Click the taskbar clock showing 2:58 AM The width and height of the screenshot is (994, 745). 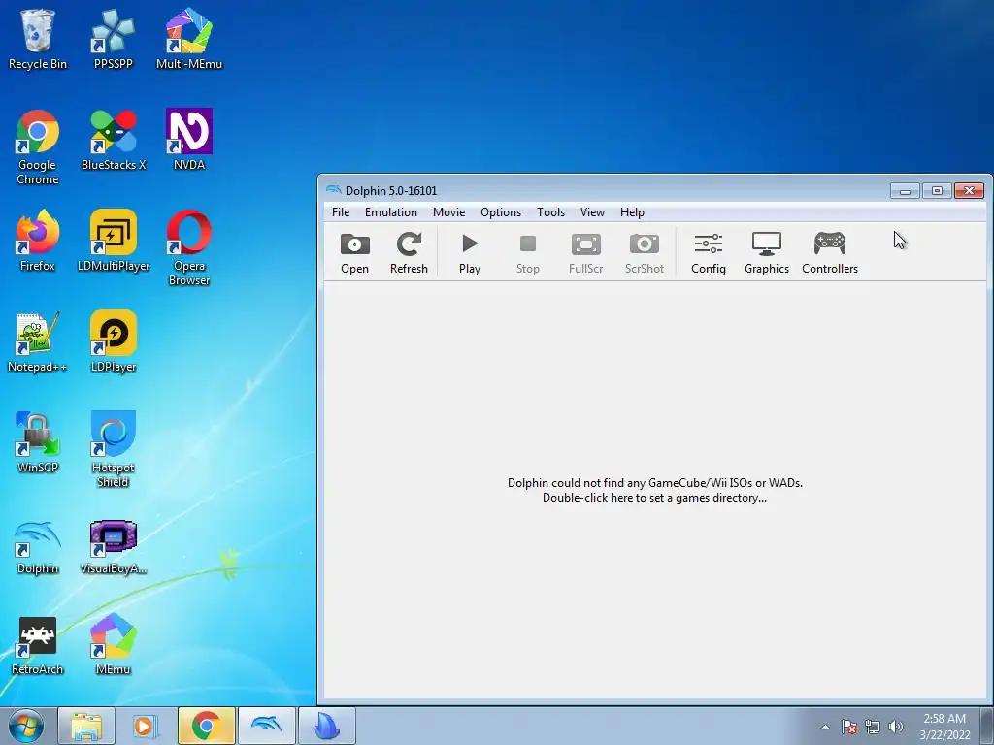click(944, 726)
